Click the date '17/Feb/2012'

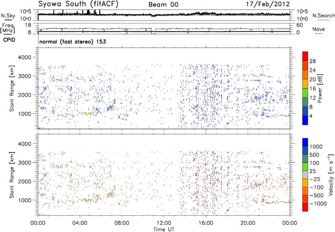pyautogui.click(x=268, y=4)
